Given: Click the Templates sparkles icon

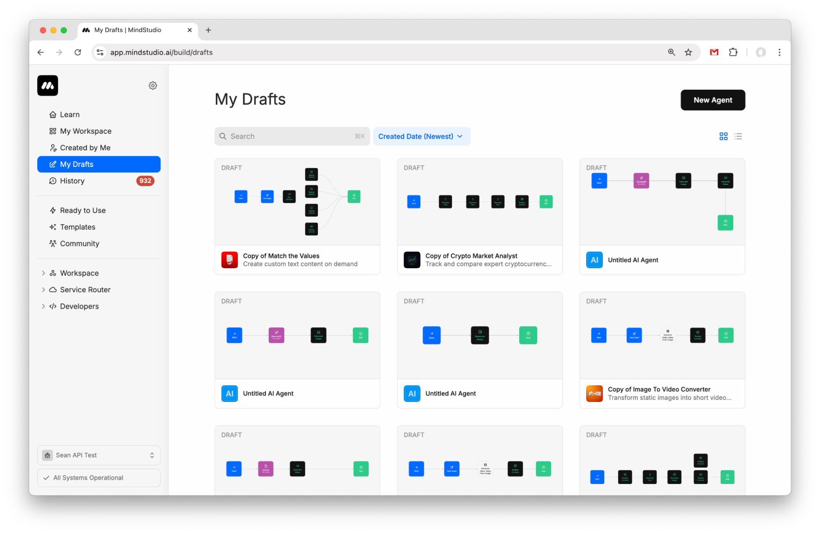Looking at the screenshot, I should point(53,227).
